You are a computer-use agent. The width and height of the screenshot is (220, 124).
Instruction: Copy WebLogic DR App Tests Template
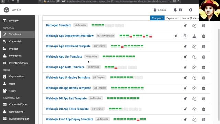(x=194, y=109)
